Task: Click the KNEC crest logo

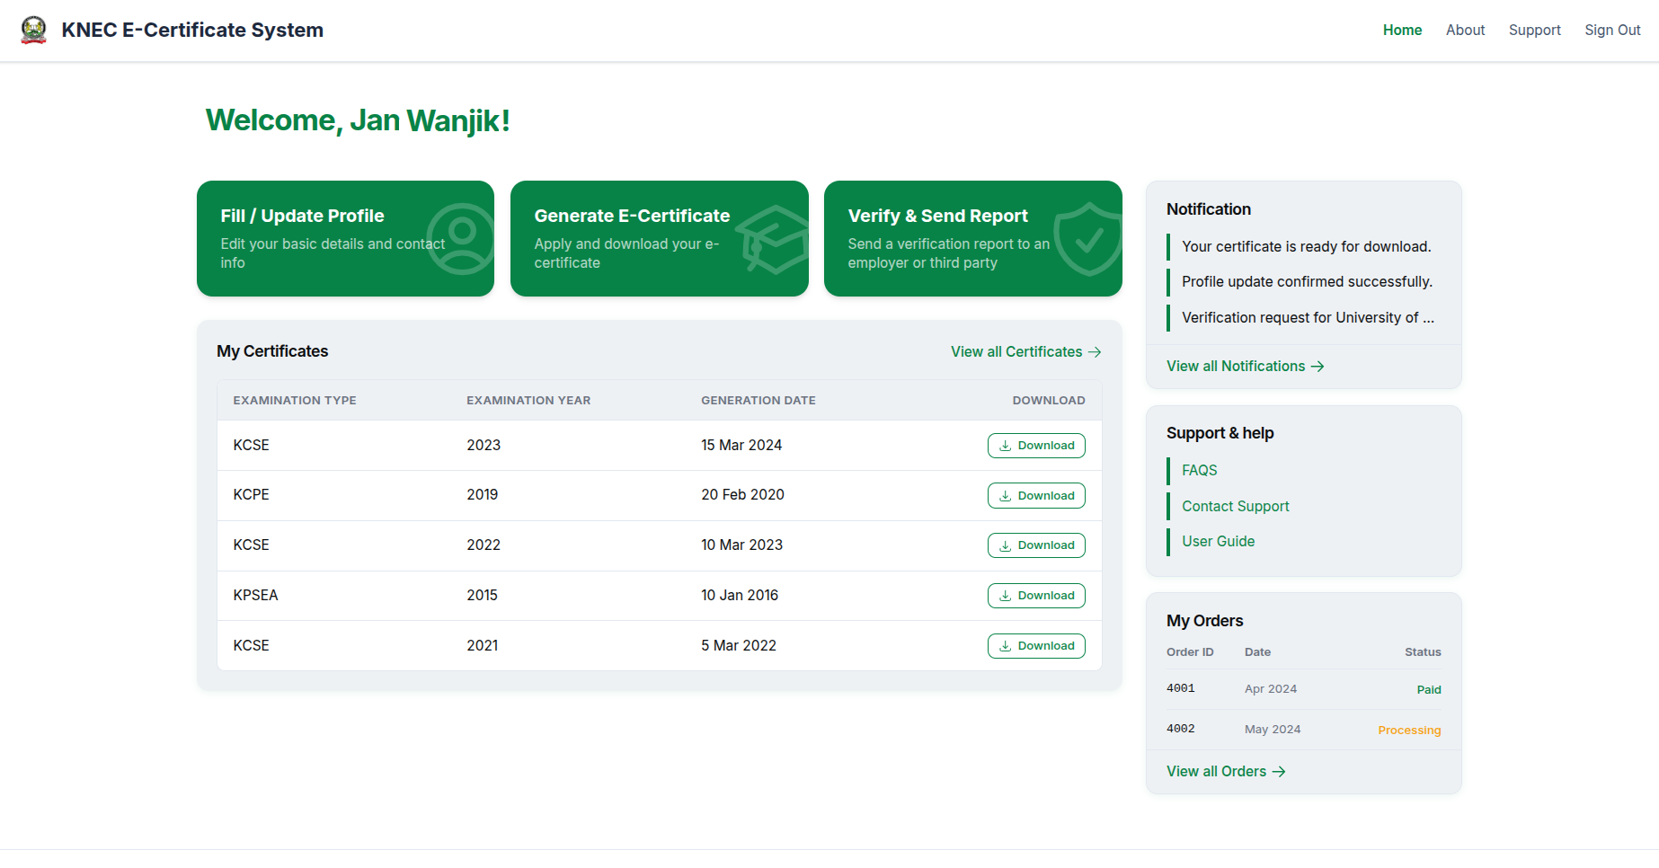Action: click(33, 30)
